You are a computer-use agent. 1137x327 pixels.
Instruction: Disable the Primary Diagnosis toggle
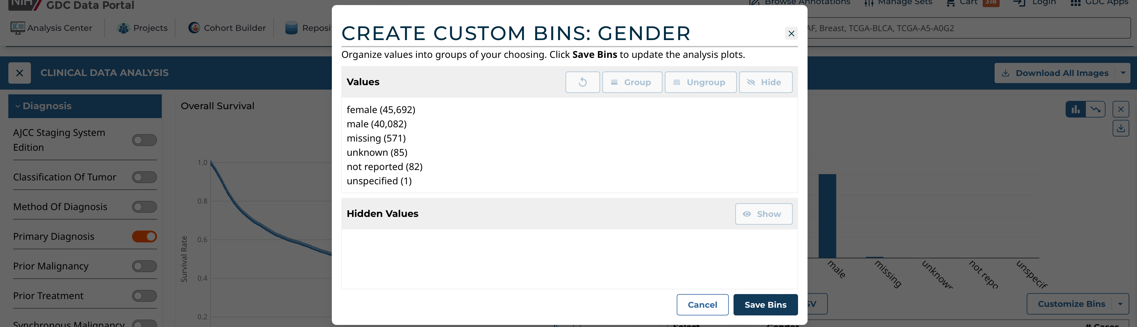[144, 237]
